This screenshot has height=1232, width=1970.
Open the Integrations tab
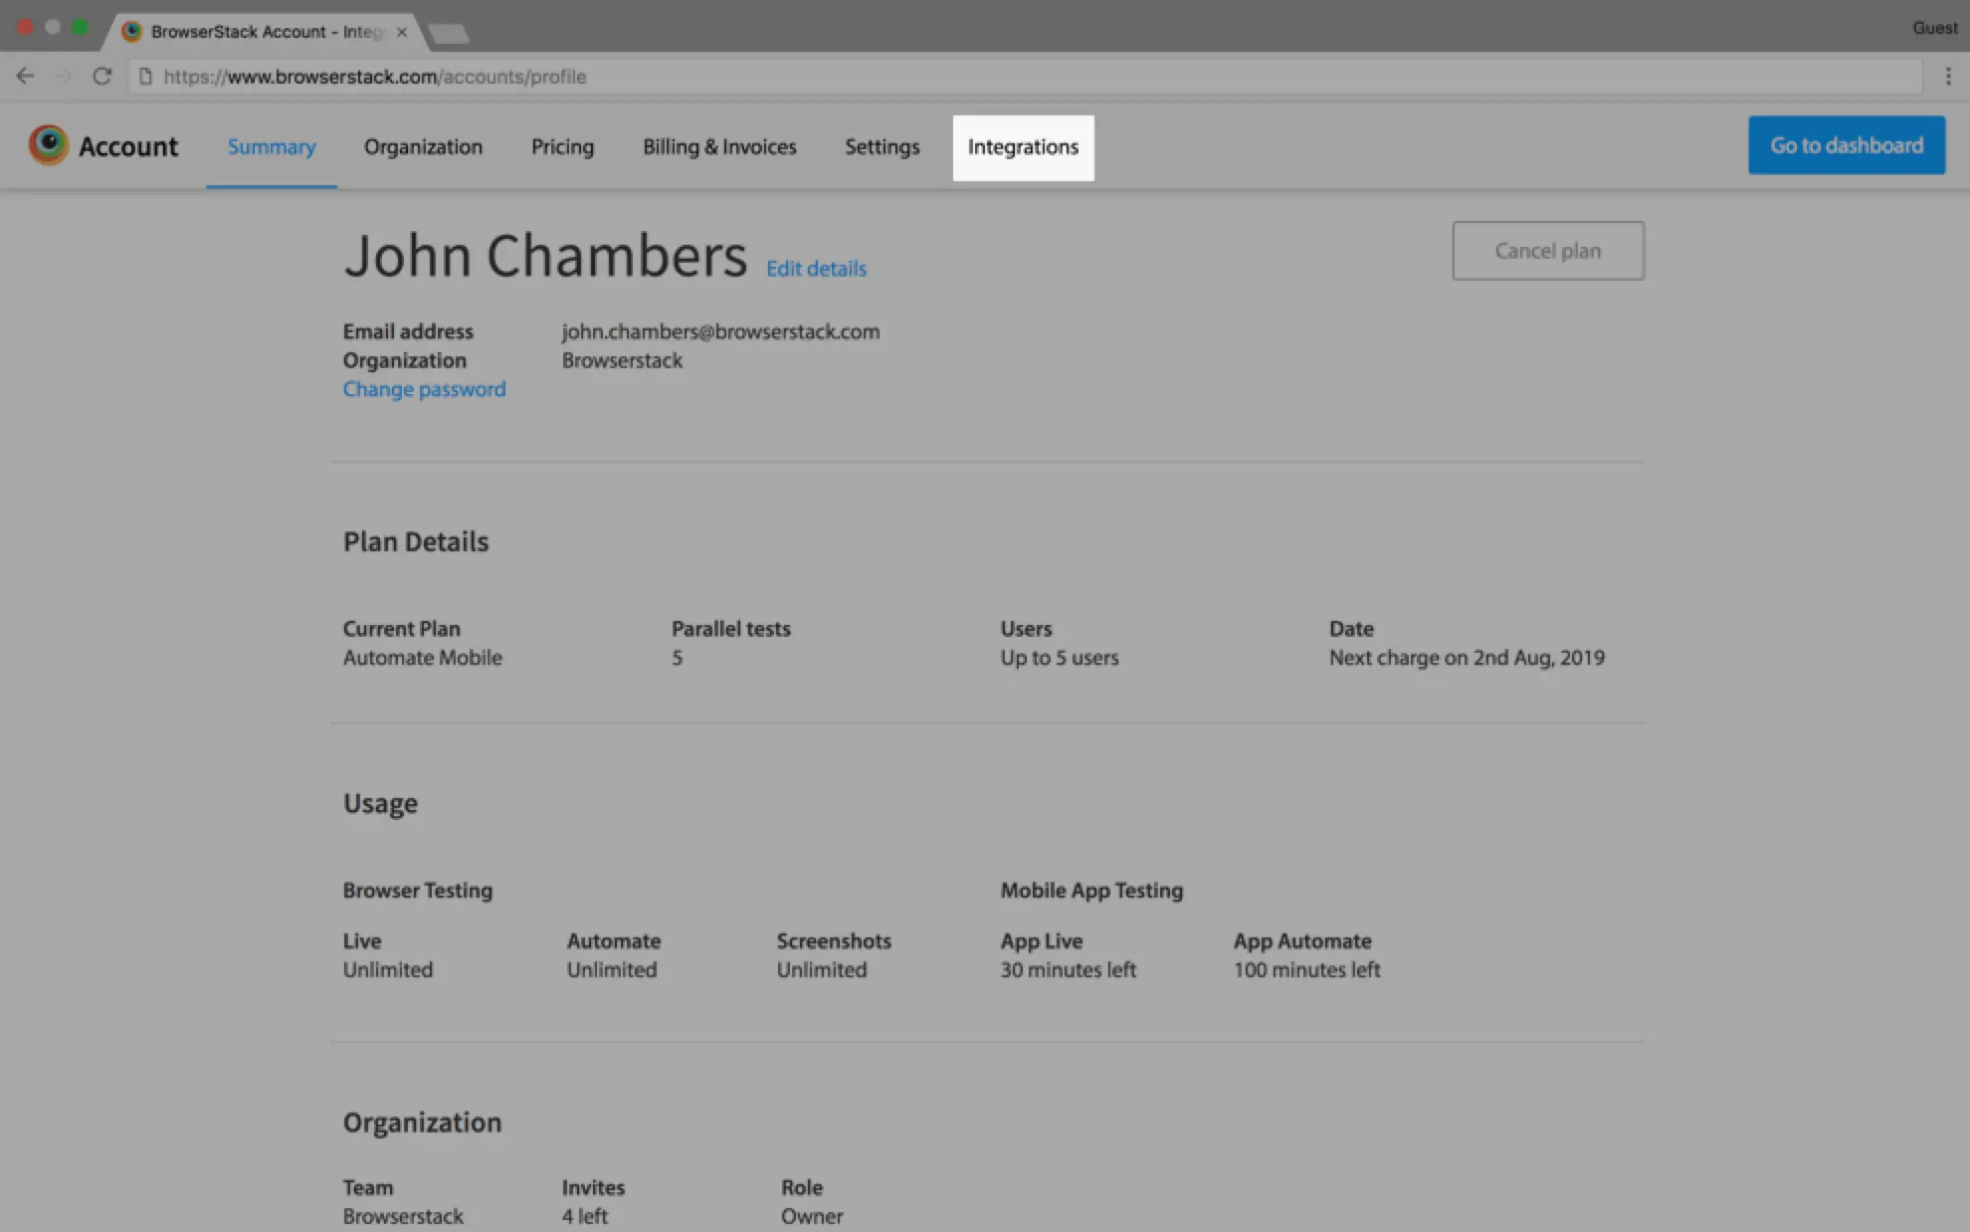click(1023, 147)
